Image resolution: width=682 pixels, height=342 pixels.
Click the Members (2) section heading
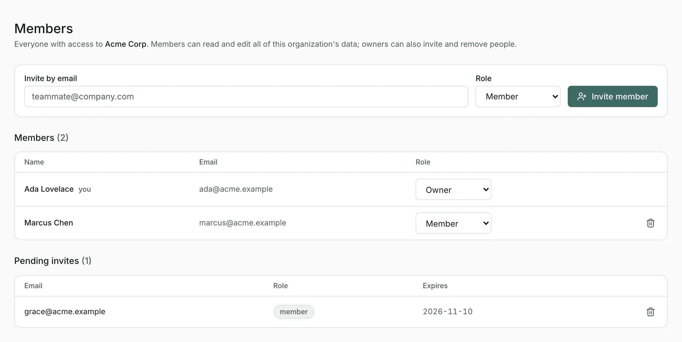pyautogui.click(x=41, y=138)
